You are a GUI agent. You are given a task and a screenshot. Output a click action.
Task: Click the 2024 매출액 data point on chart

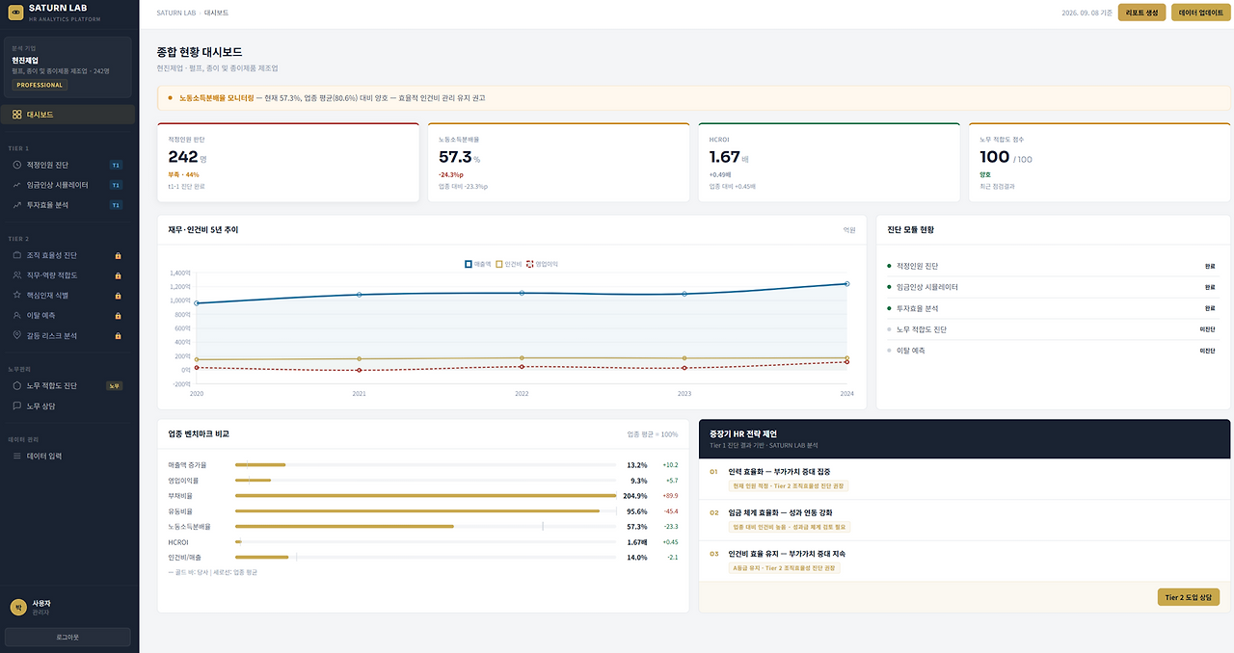pos(846,284)
